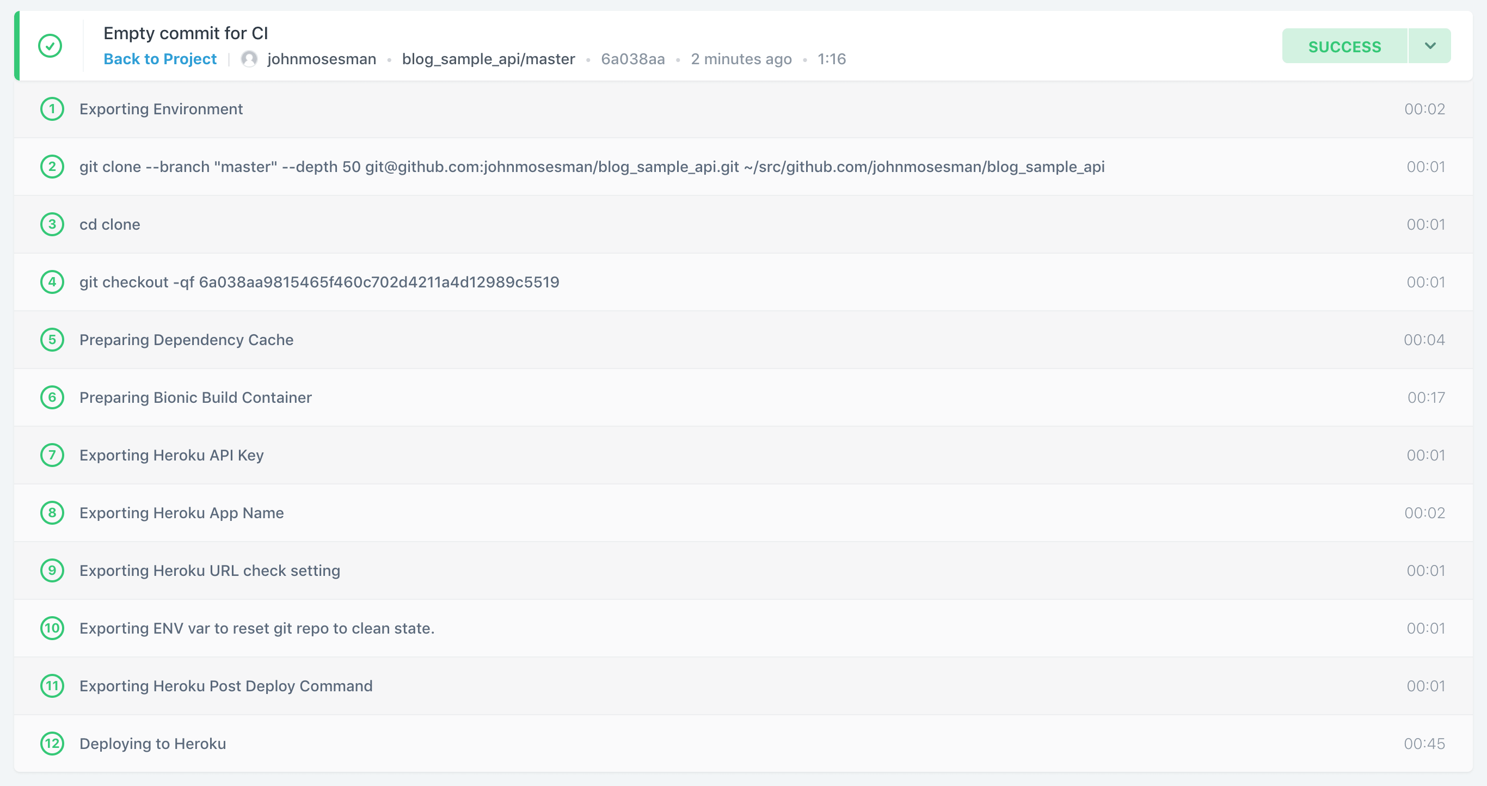Screen dimensions: 1487x786
Task: Click the commit hash 6a038aa
Action: point(632,59)
